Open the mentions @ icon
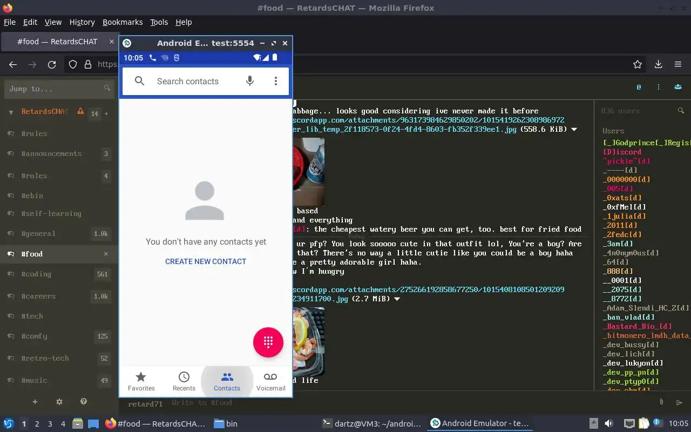Image resolution: width=691 pixels, height=432 pixels. (x=639, y=86)
